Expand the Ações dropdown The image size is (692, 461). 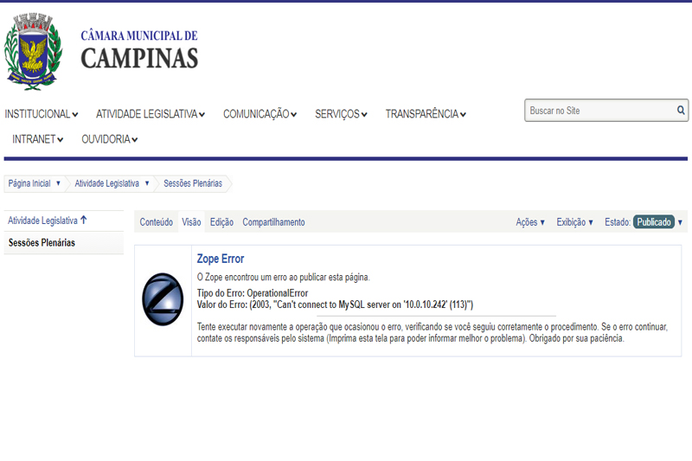(530, 222)
